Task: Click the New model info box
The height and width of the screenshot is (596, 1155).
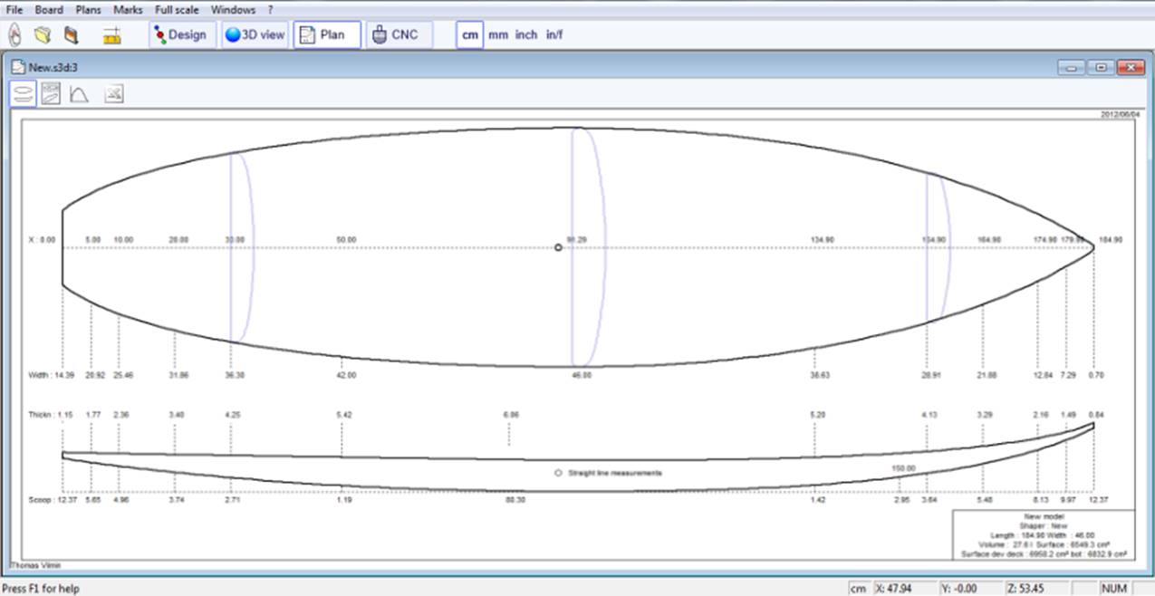Action: pyautogui.click(x=1042, y=535)
